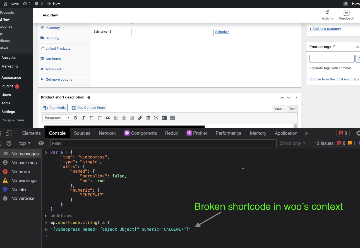Open Choose from the most used tags
The image size is (360, 248).
click(x=334, y=79)
